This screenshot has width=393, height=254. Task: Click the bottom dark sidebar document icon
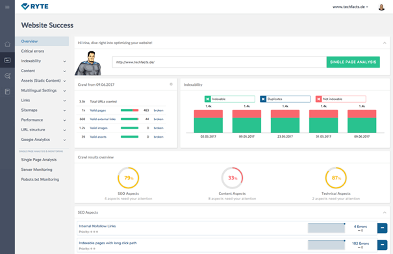click(x=7, y=92)
